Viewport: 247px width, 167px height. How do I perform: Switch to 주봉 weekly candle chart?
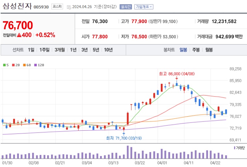(196, 50)
